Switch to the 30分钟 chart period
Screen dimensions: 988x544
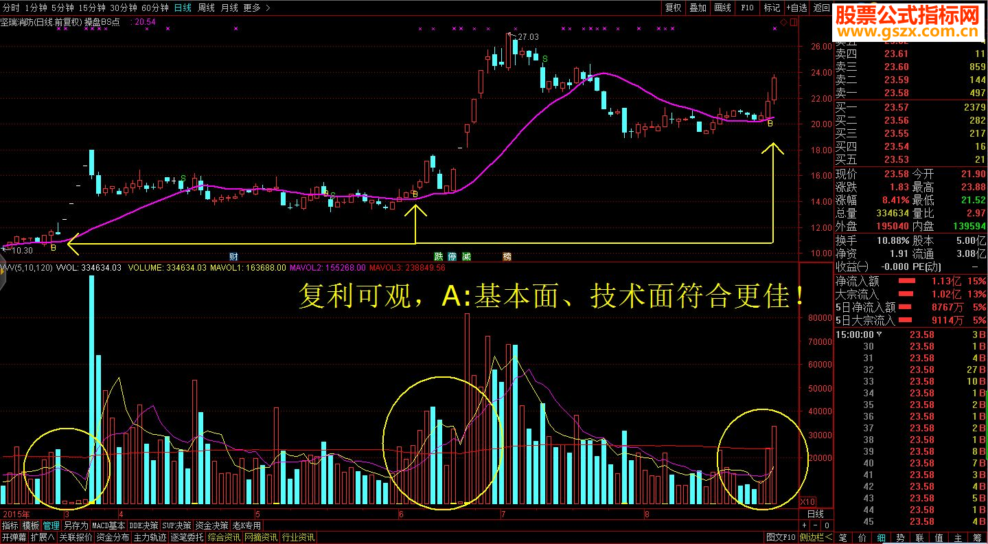click(x=124, y=8)
